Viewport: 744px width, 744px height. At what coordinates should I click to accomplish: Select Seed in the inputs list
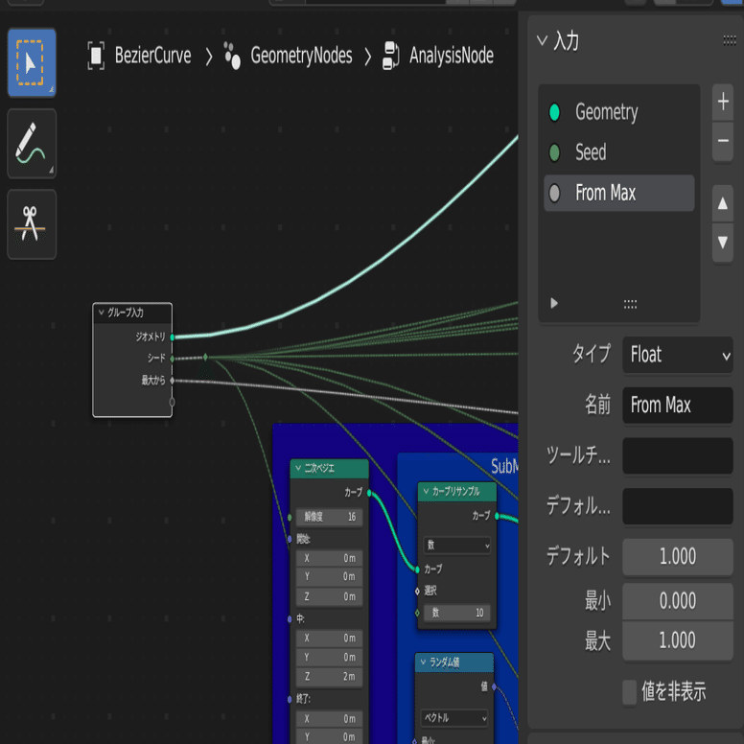[x=618, y=152]
